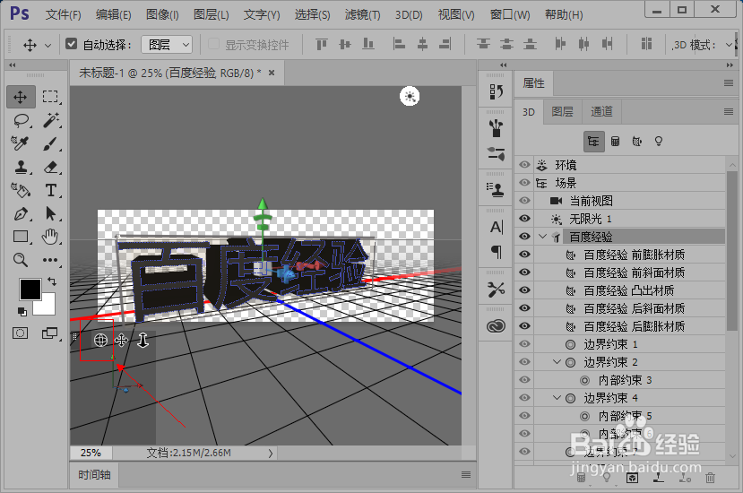Click the 25% zoom level field
743x493 pixels.
pyautogui.click(x=91, y=453)
